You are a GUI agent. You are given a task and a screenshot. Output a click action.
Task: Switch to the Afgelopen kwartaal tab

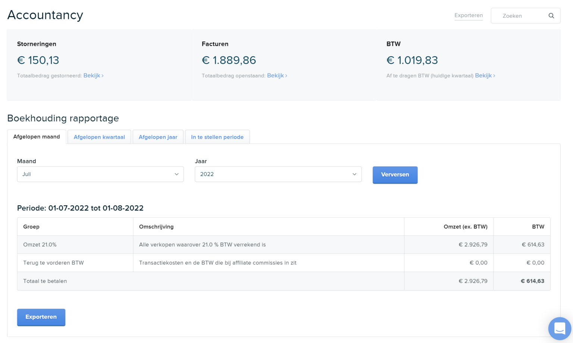click(x=99, y=137)
